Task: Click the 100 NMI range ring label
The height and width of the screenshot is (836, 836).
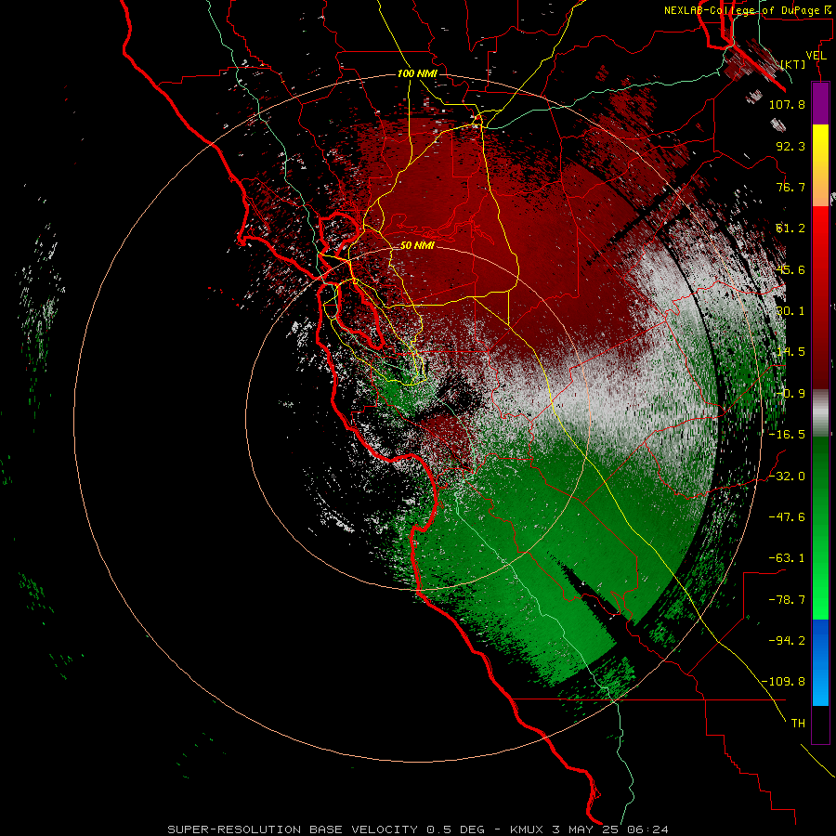Action: pyautogui.click(x=417, y=73)
